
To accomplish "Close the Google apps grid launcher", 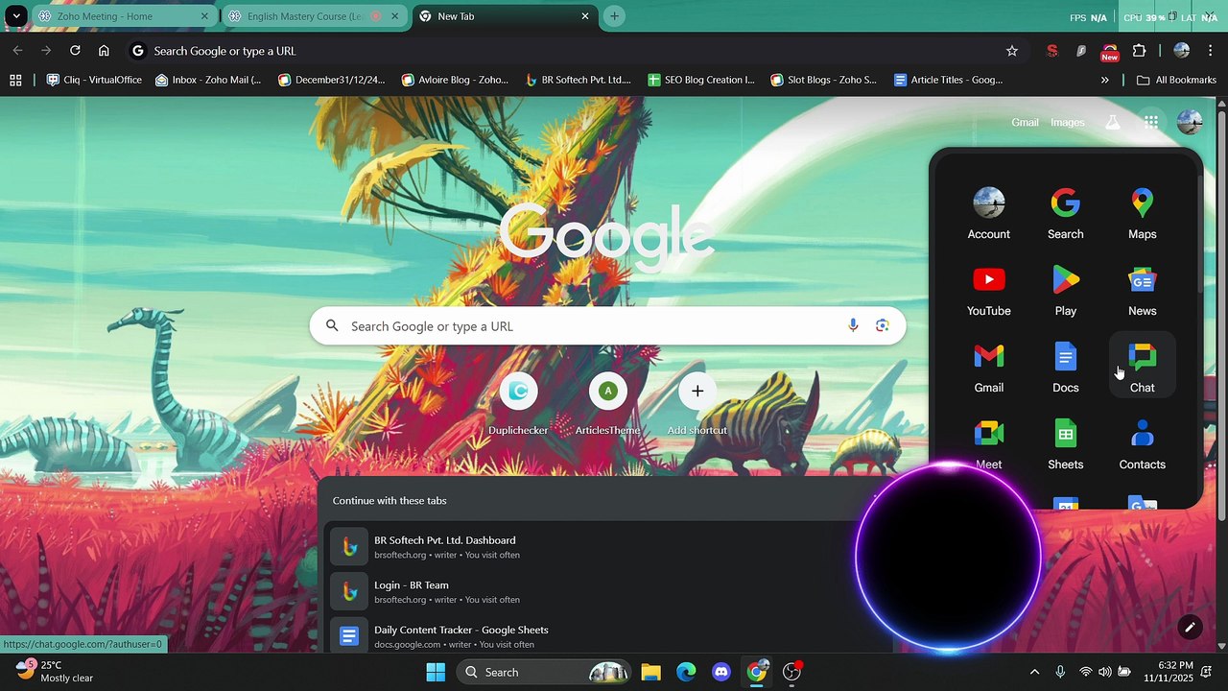I will [1150, 122].
